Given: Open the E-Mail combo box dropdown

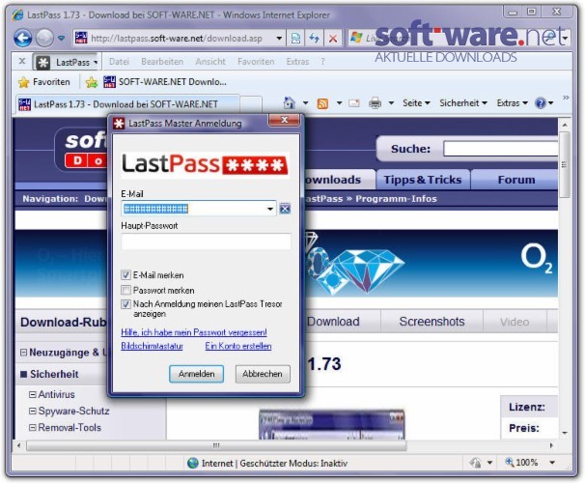Looking at the screenshot, I should pos(270,209).
